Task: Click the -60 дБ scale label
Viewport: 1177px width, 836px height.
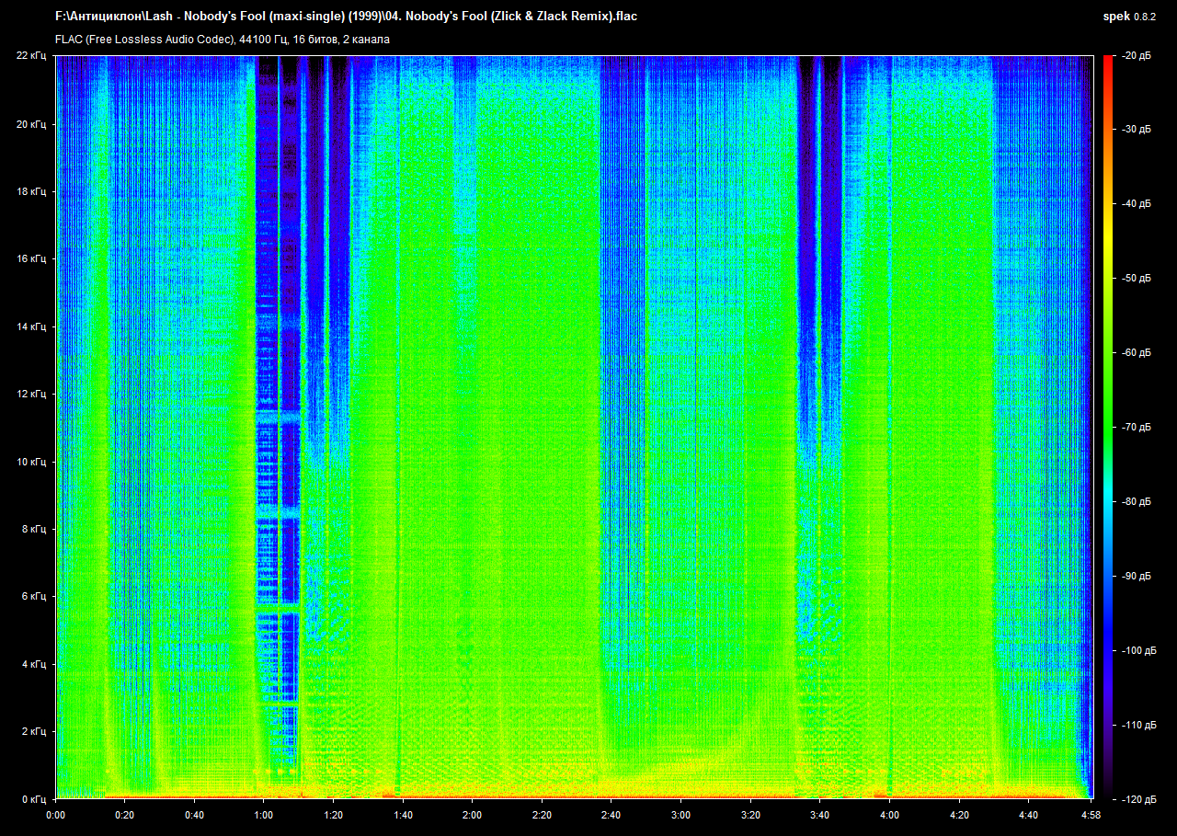Action: tap(1137, 353)
